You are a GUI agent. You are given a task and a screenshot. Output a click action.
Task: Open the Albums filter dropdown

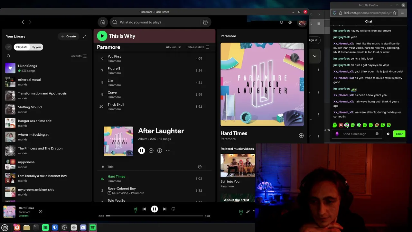[173, 47]
